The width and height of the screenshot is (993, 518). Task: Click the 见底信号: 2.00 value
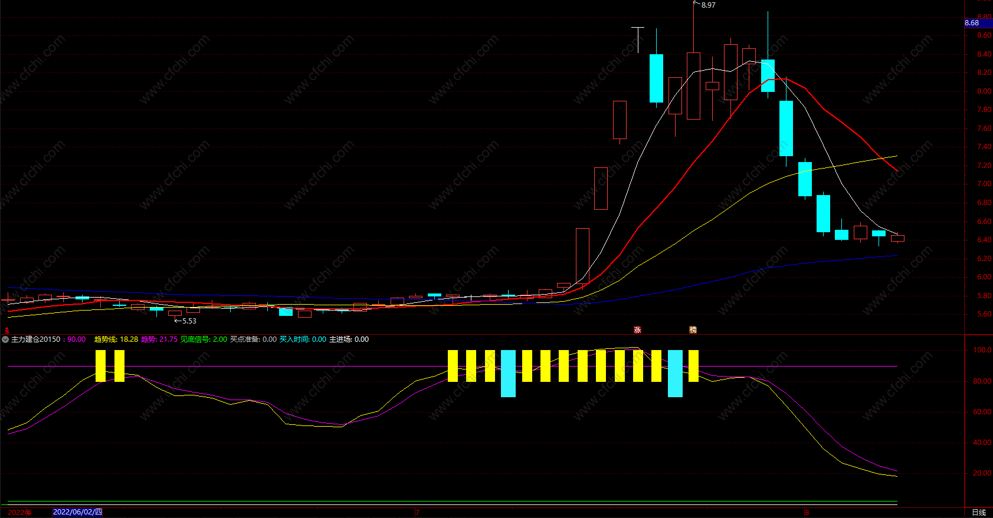[x=204, y=339]
